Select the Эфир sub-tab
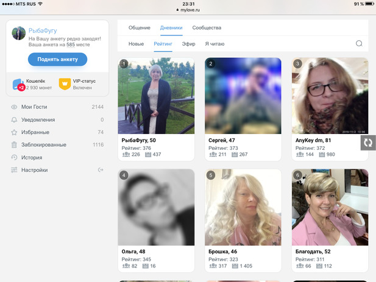The image size is (376, 282). click(188, 44)
